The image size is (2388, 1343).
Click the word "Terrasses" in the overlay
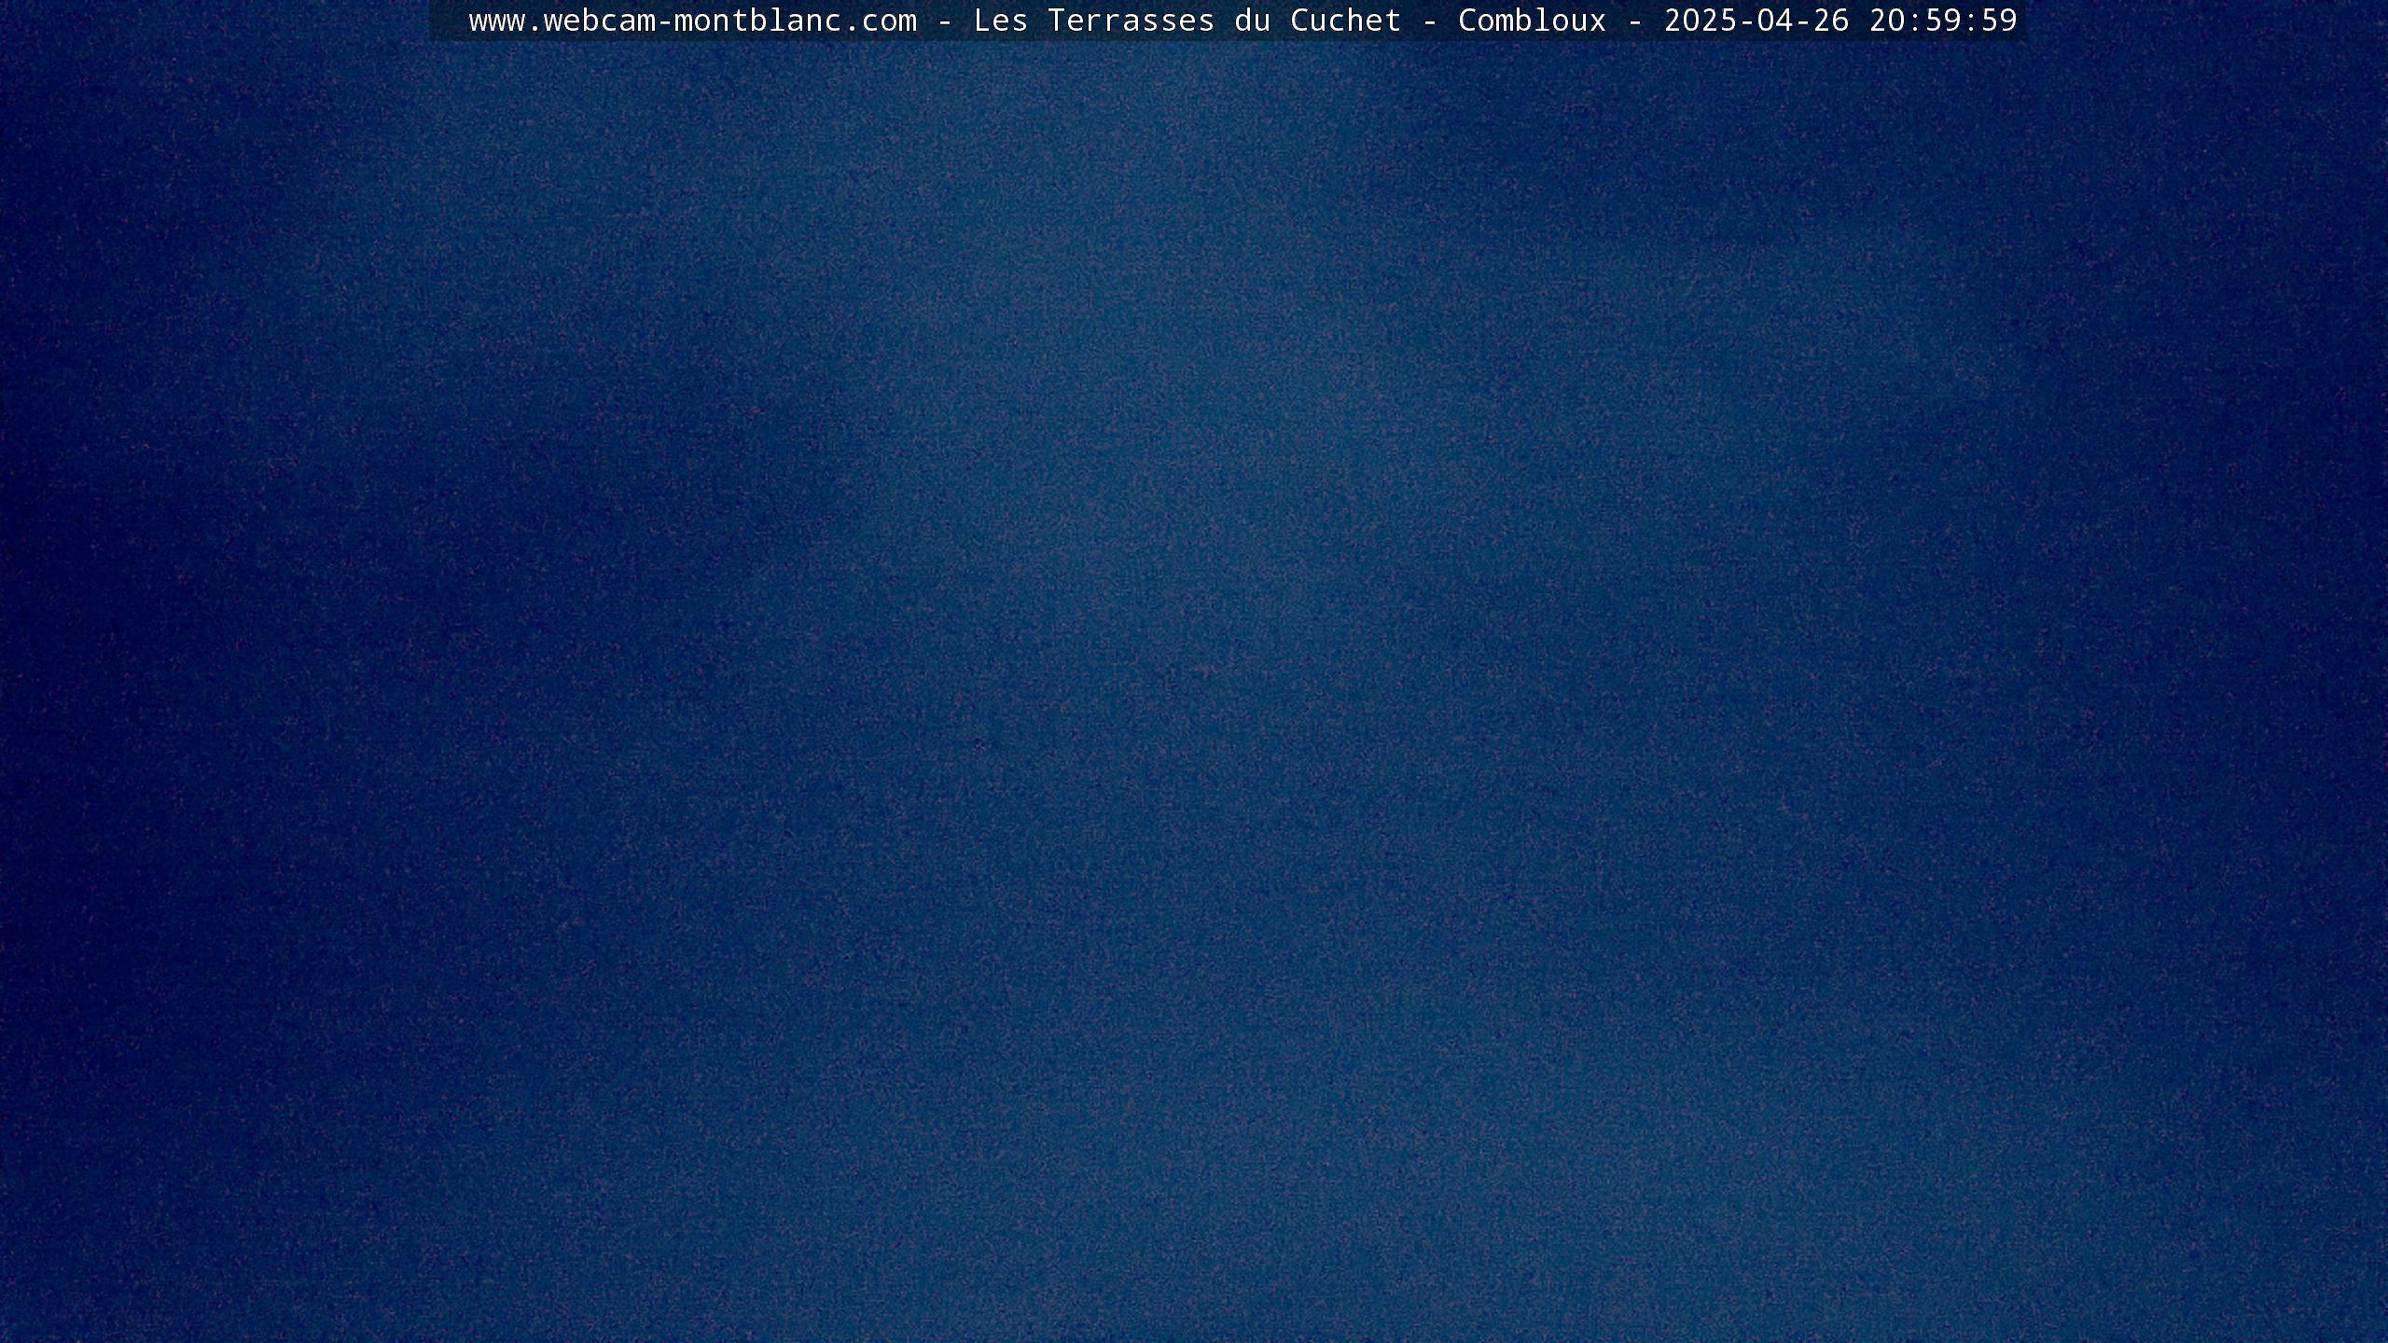click(1131, 21)
